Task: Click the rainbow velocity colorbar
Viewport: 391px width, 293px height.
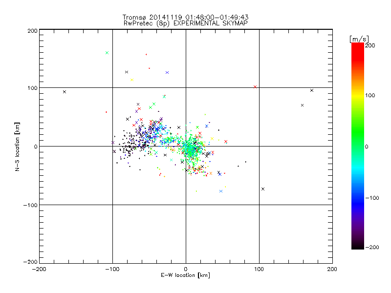Action: (x=358, y=146)
